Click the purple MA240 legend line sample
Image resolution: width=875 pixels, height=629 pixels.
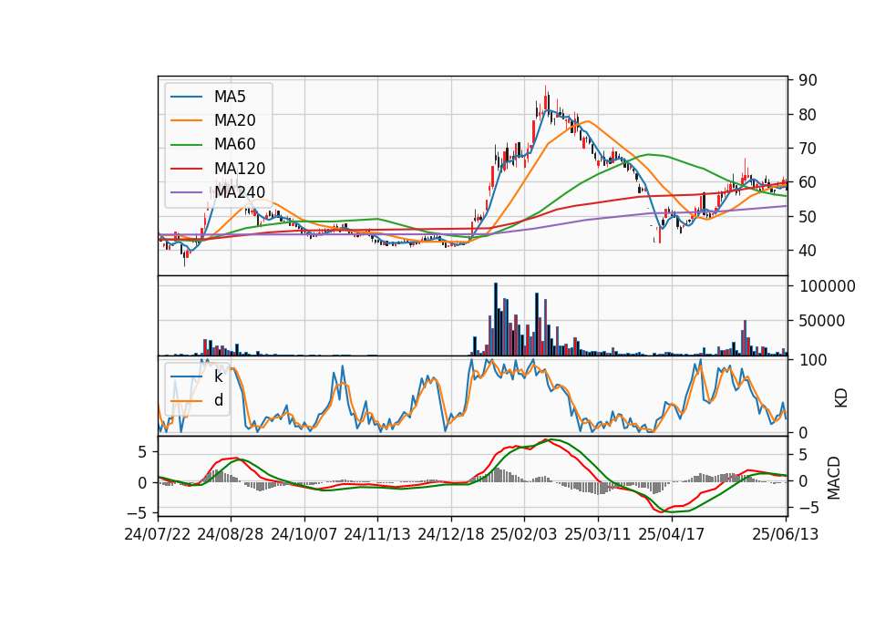(186, 192)
